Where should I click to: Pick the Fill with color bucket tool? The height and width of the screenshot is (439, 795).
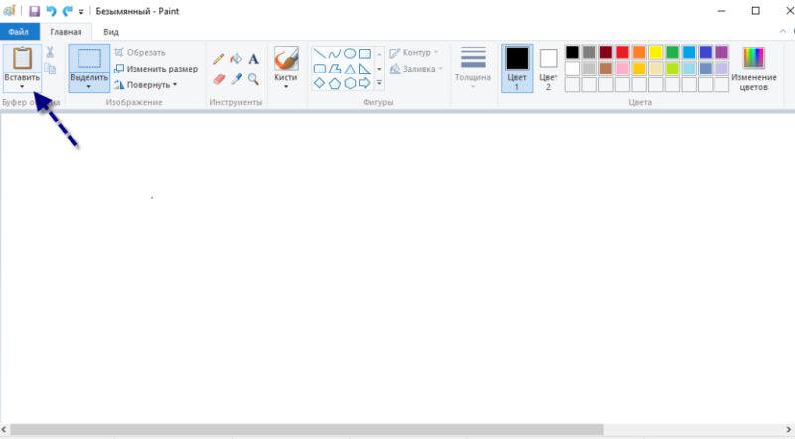click(x=236, y=59)
